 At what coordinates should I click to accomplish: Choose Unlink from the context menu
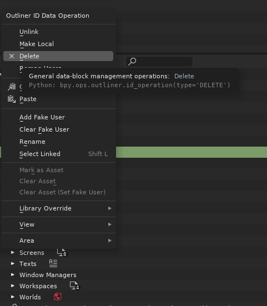point(58,32)
